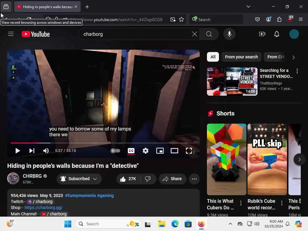The width and height of the screenshot is (308, 231).
Task: Like the video with 27K likes
Action: click(129, 179)
